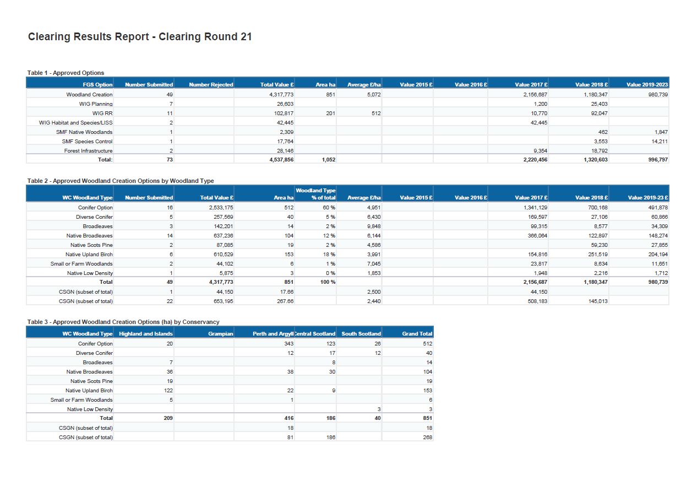Select Native Upland Birch in Table 3
This screenshot has height=491, width=692.
[x=89, y=391]
